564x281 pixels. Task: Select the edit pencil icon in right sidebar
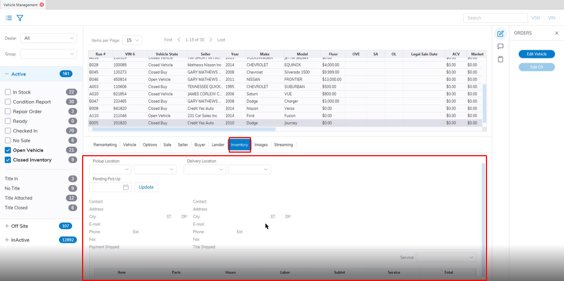click(500, 34)
